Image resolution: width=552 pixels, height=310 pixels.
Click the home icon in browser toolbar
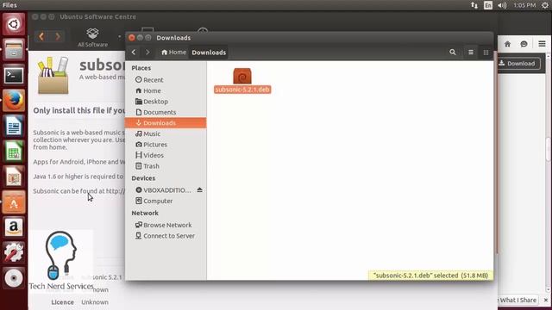tap(507, 44)
